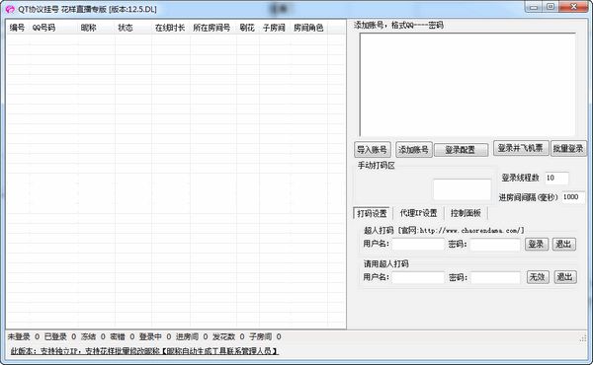The height and width of the screenshot is (365, 593).
Task: Open the 登录配置 button
Action: (x=461, y=150)
